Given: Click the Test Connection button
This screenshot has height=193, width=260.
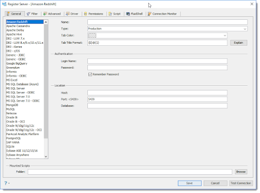Looking at the screenshot, I should pos(241,183).
